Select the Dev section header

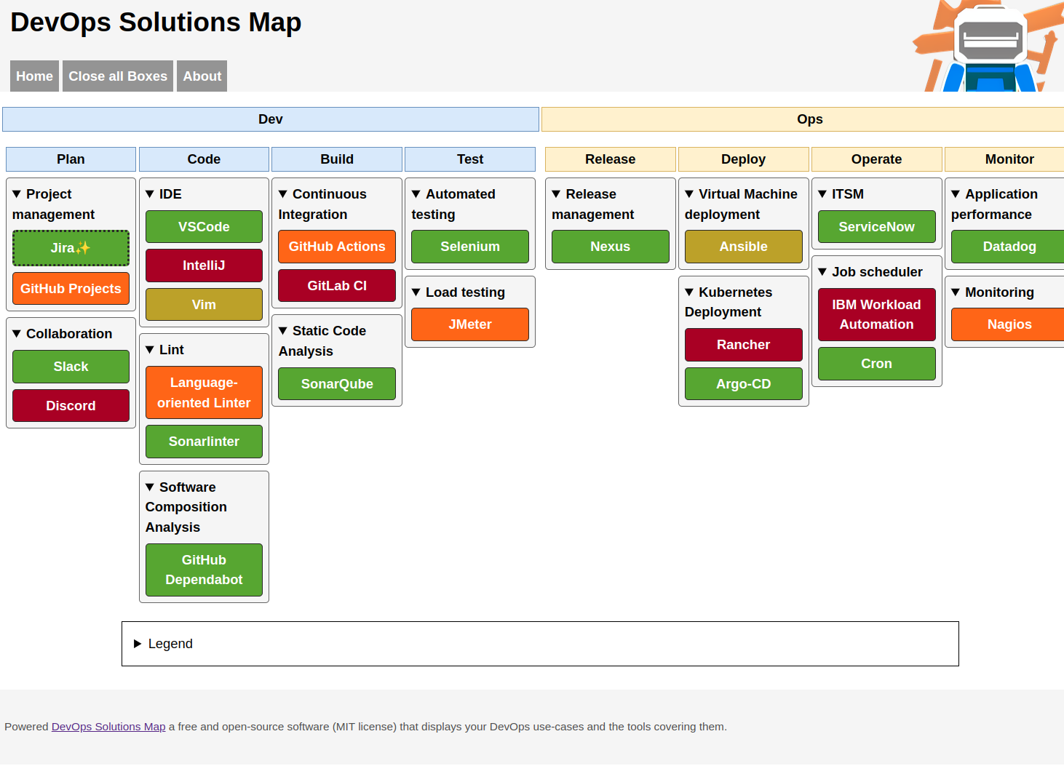click(271, 119)
